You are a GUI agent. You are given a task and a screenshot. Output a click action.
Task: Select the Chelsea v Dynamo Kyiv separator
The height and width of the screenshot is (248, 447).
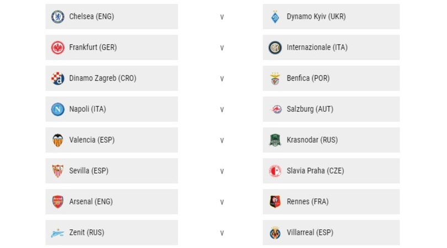coord(222,17)
